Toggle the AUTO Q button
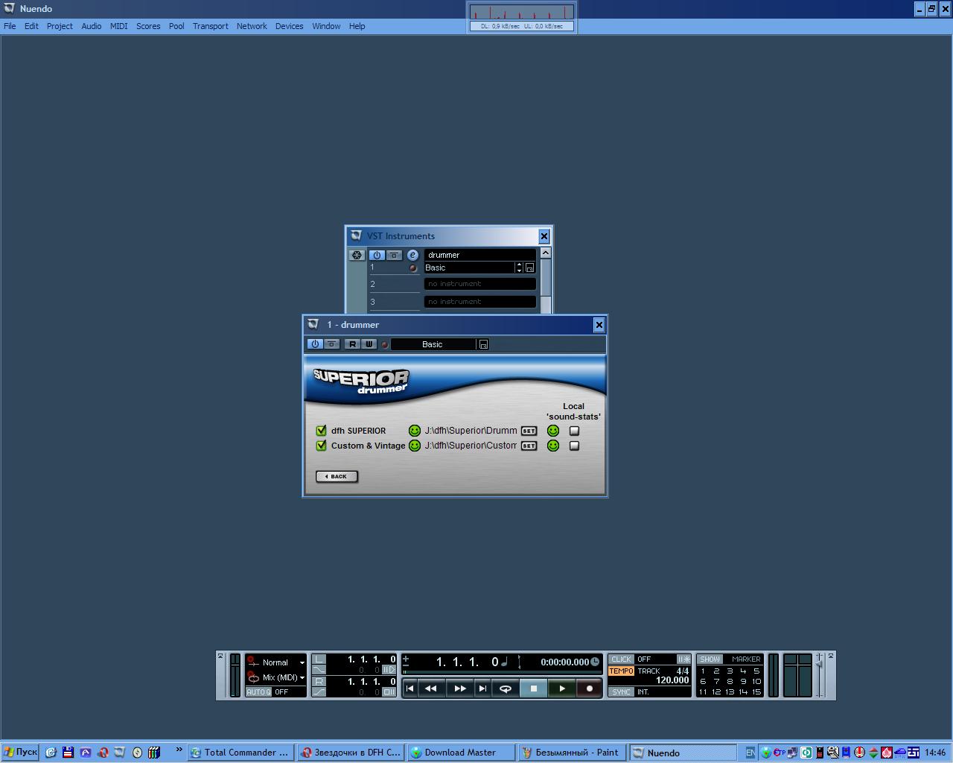953x763 pixels. point(258,692)
